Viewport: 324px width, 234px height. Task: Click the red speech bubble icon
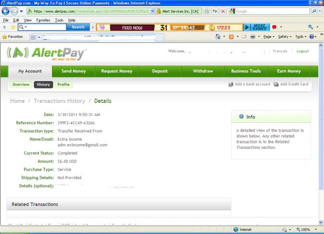[x=274, y=27]
